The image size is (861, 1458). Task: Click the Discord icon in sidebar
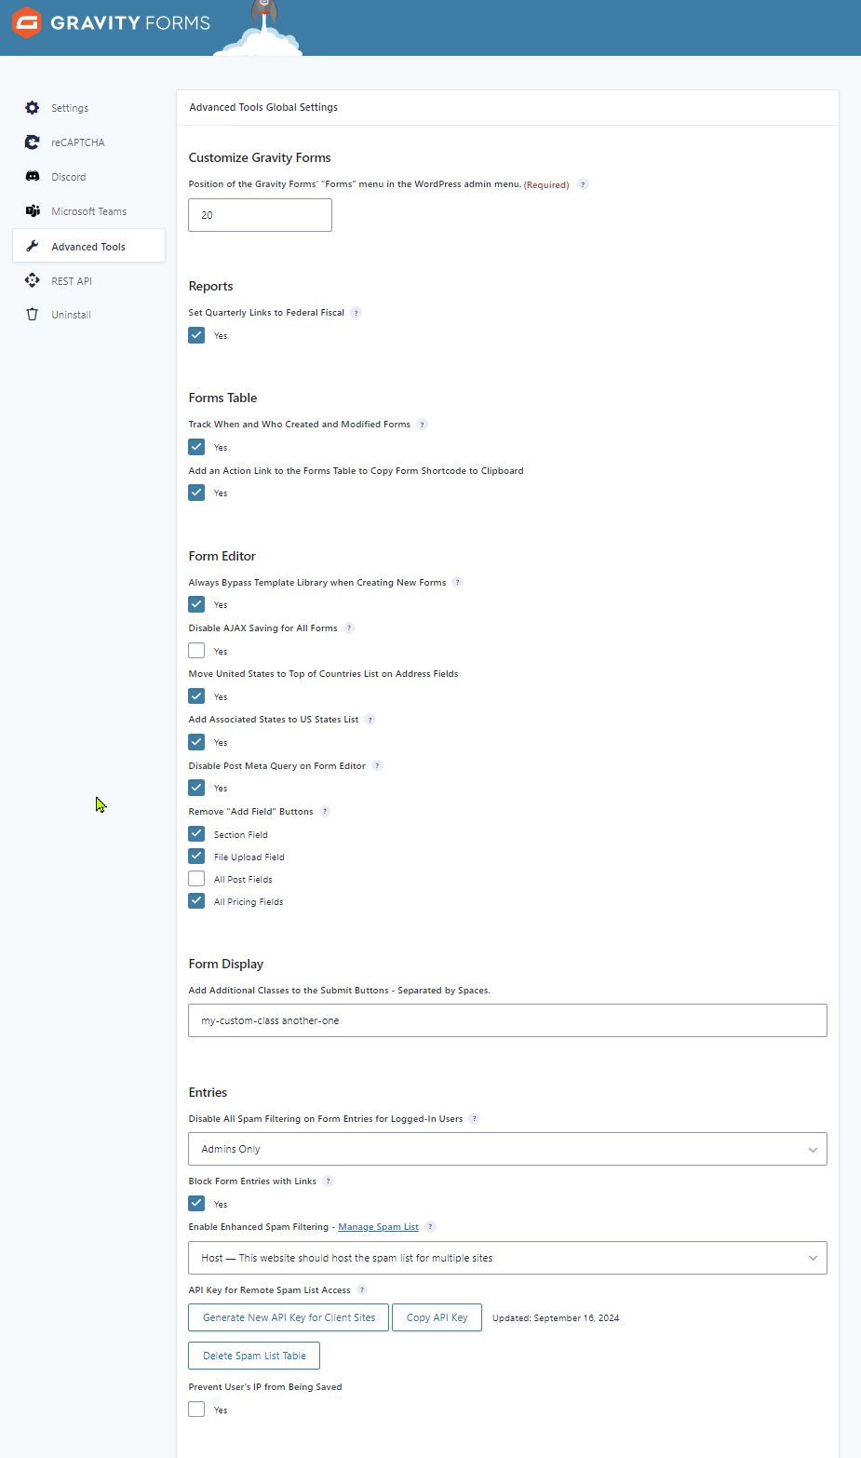point(33,177)
